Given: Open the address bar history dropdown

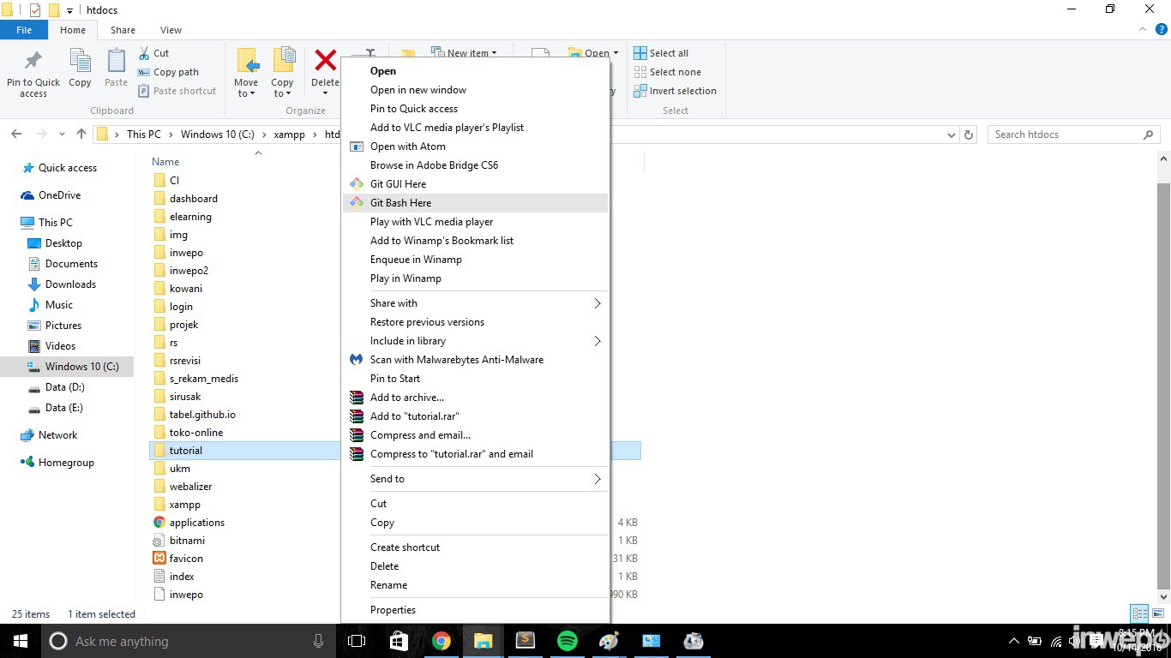Looking at the screenshot, I should pos(951,135).
